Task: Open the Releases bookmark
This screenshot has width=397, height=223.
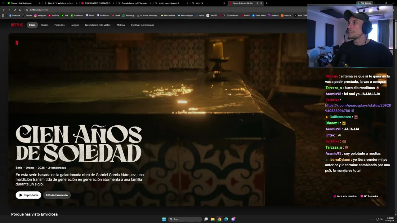Action: tap(273, 15)
